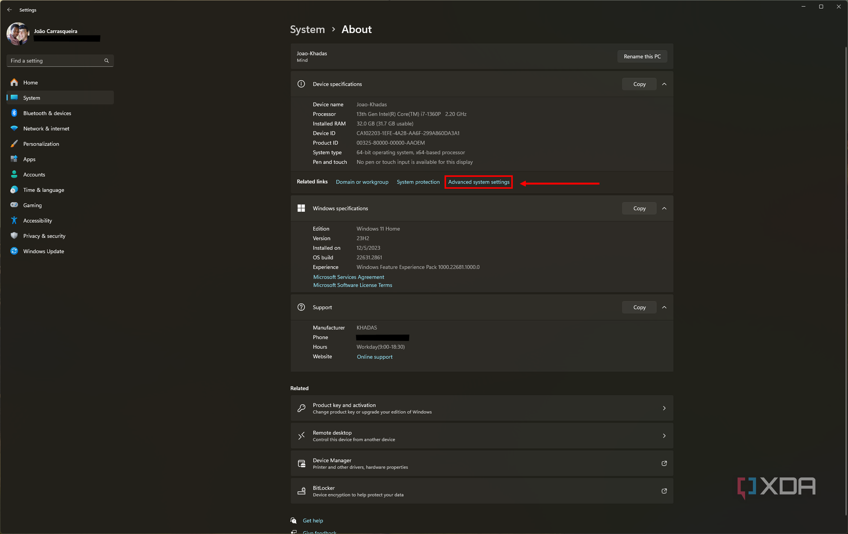Collapse the Windows specifications section
Screen dimensions: 848x534
pyautogui.click(x=664, y=209)
